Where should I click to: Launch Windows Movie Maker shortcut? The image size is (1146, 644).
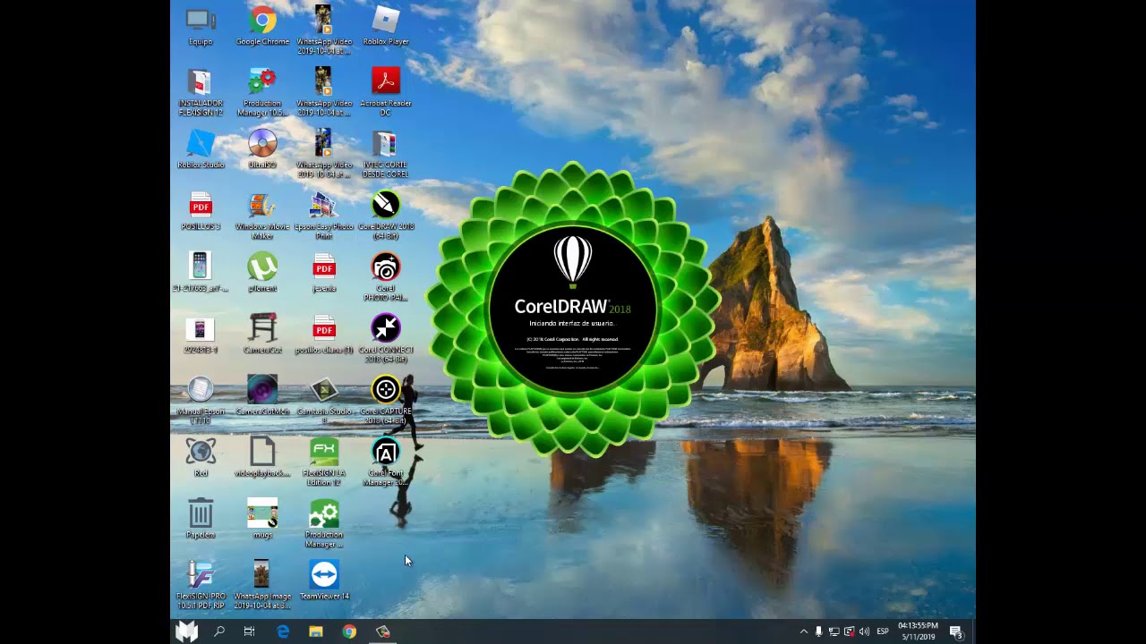coord(262,216)
